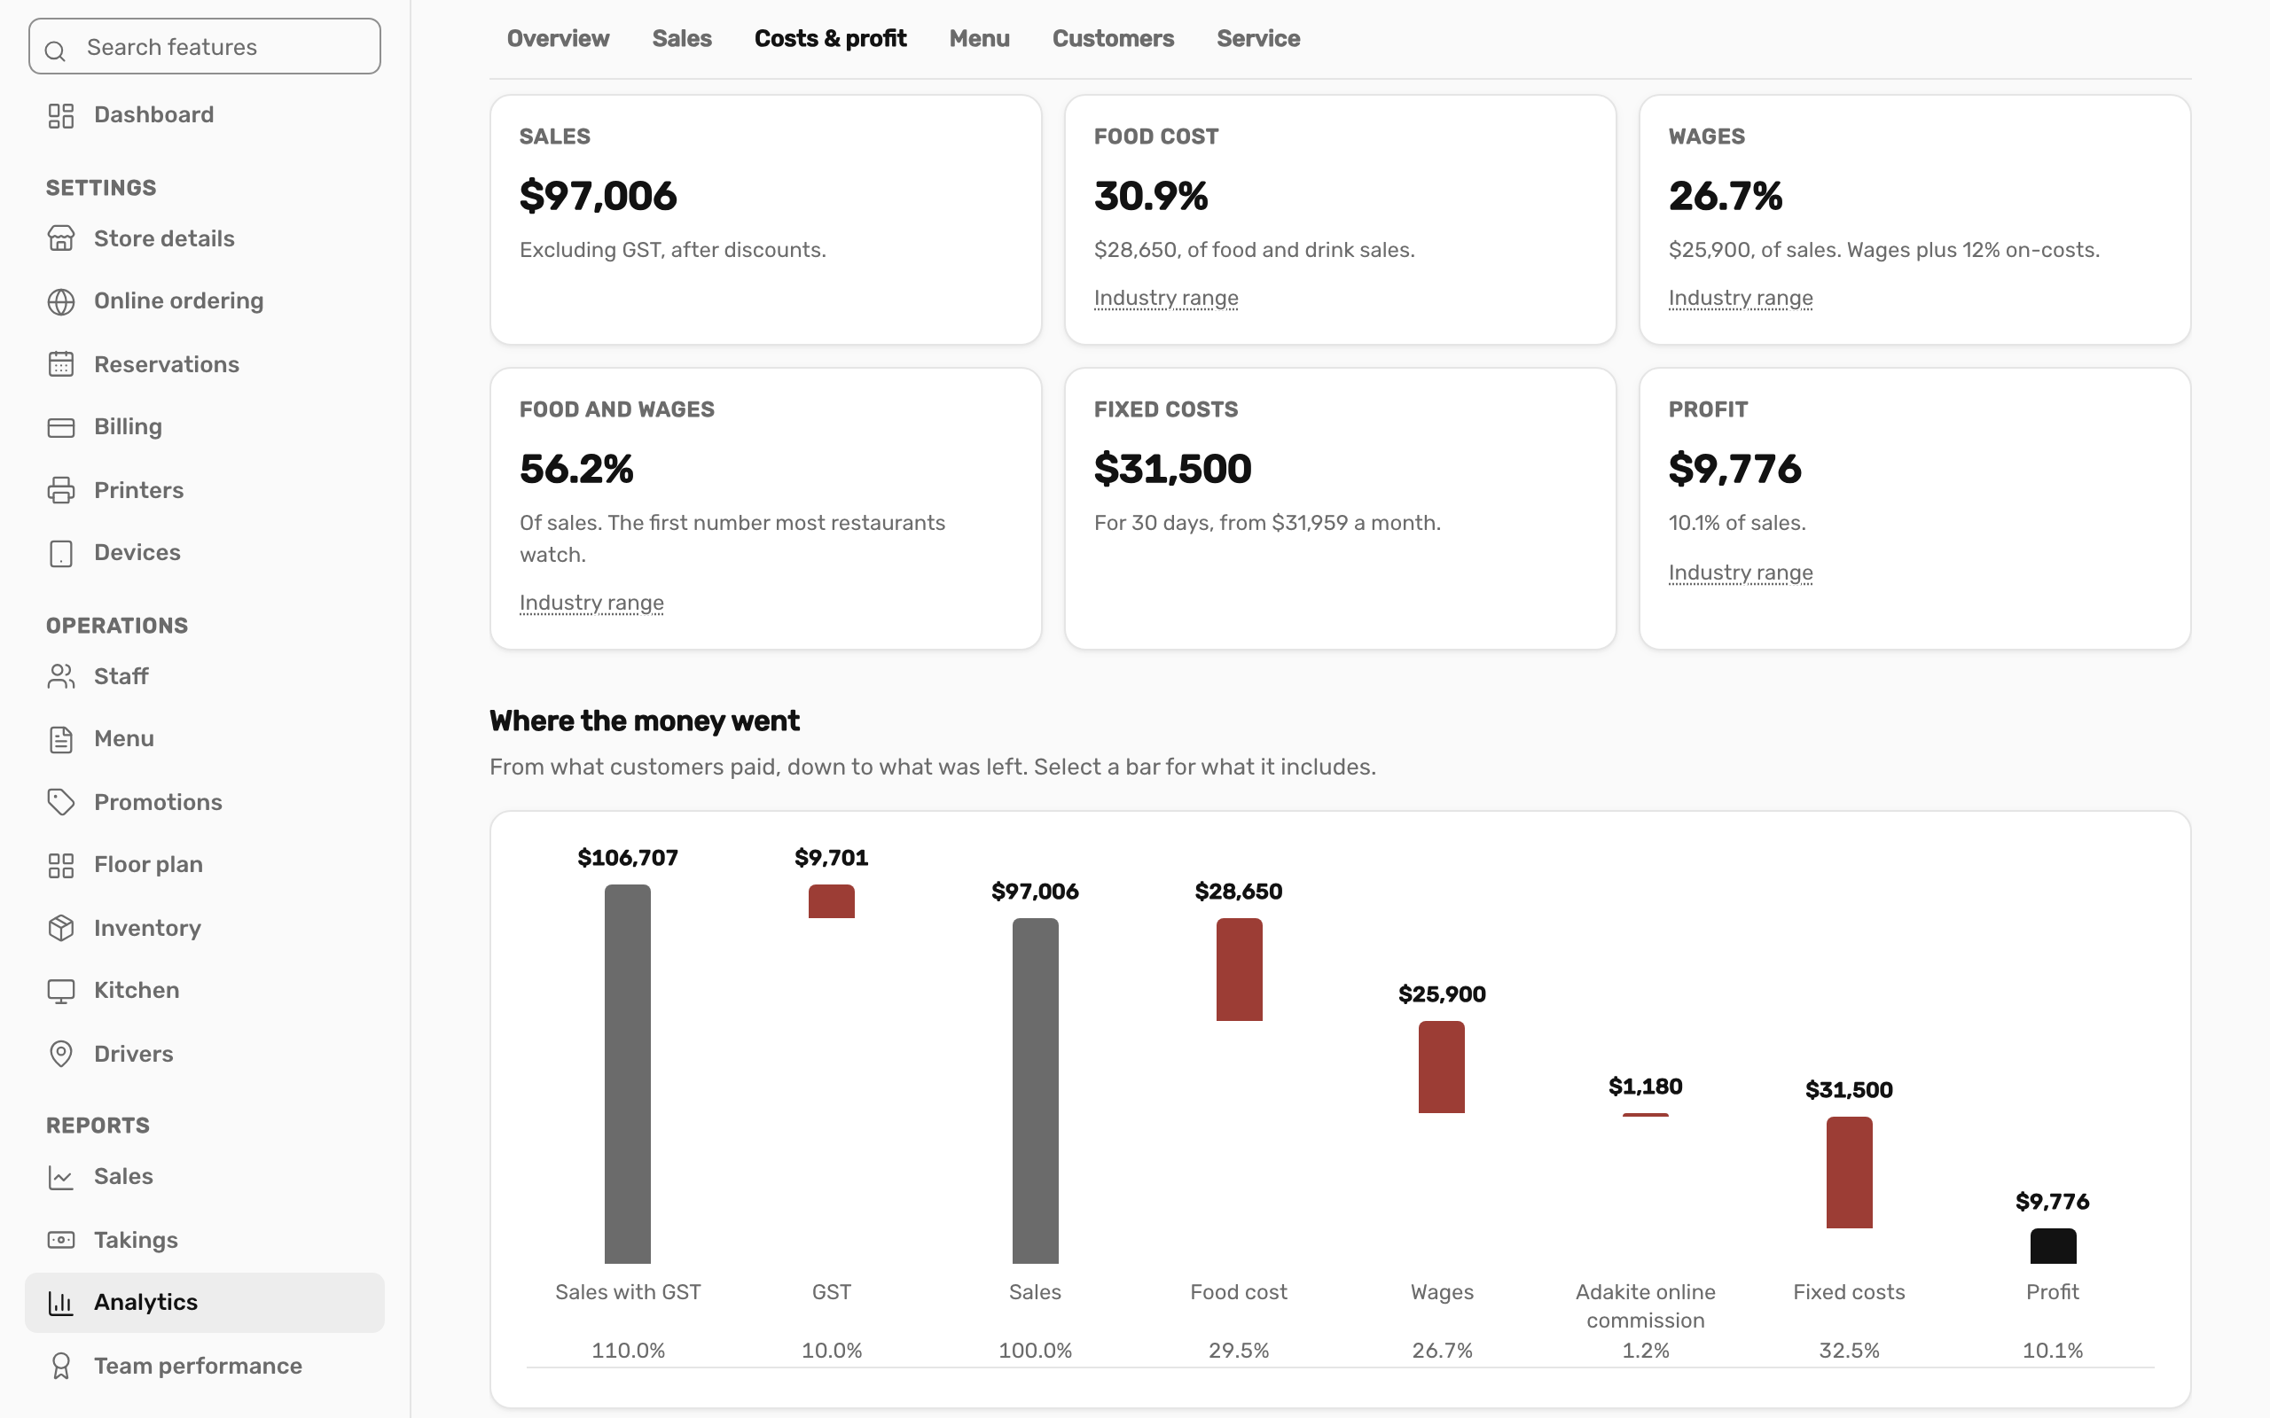Open Industry range under Food and Wages
The width and height of the screenshot is (2270, 1418).
[x=592, y=603]
